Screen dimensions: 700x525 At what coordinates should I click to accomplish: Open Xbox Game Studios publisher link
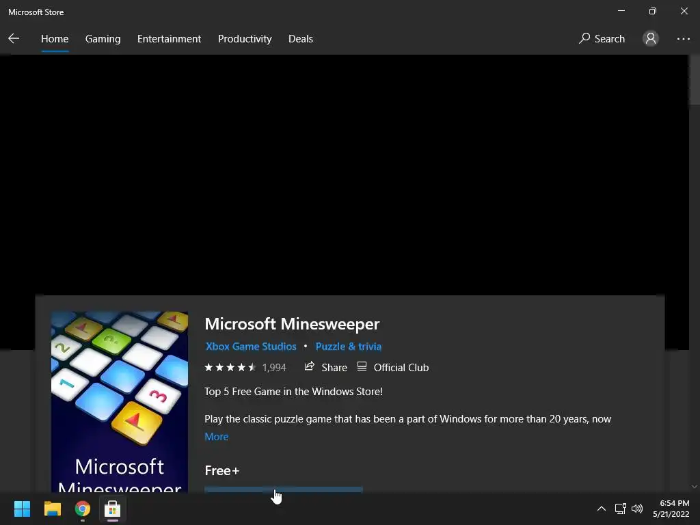(x=250, y=347)
